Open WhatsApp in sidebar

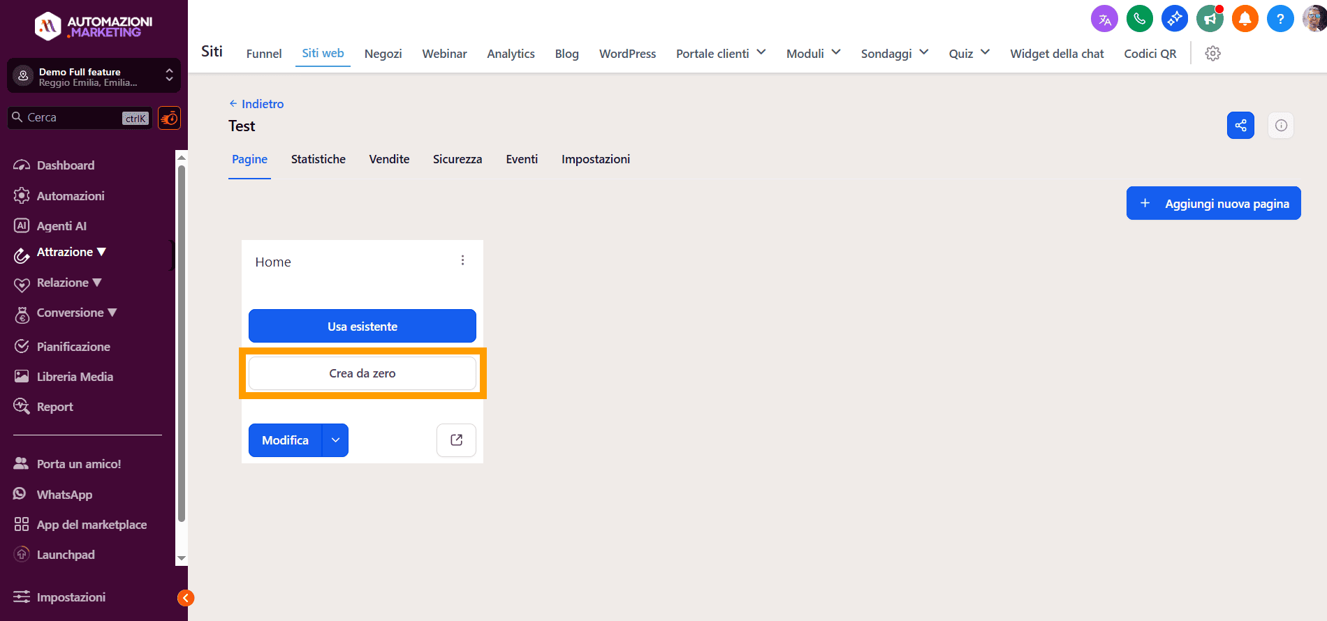64,495
